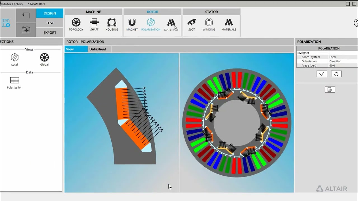Screen dimensions: 358x201
Task: Take a screenshot with camera icon
Action: click(x=26, y=30)
